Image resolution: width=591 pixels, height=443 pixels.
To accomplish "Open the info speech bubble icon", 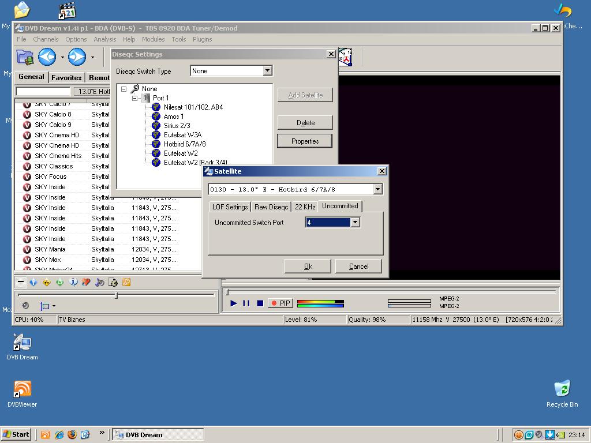I will coord(73,281).
